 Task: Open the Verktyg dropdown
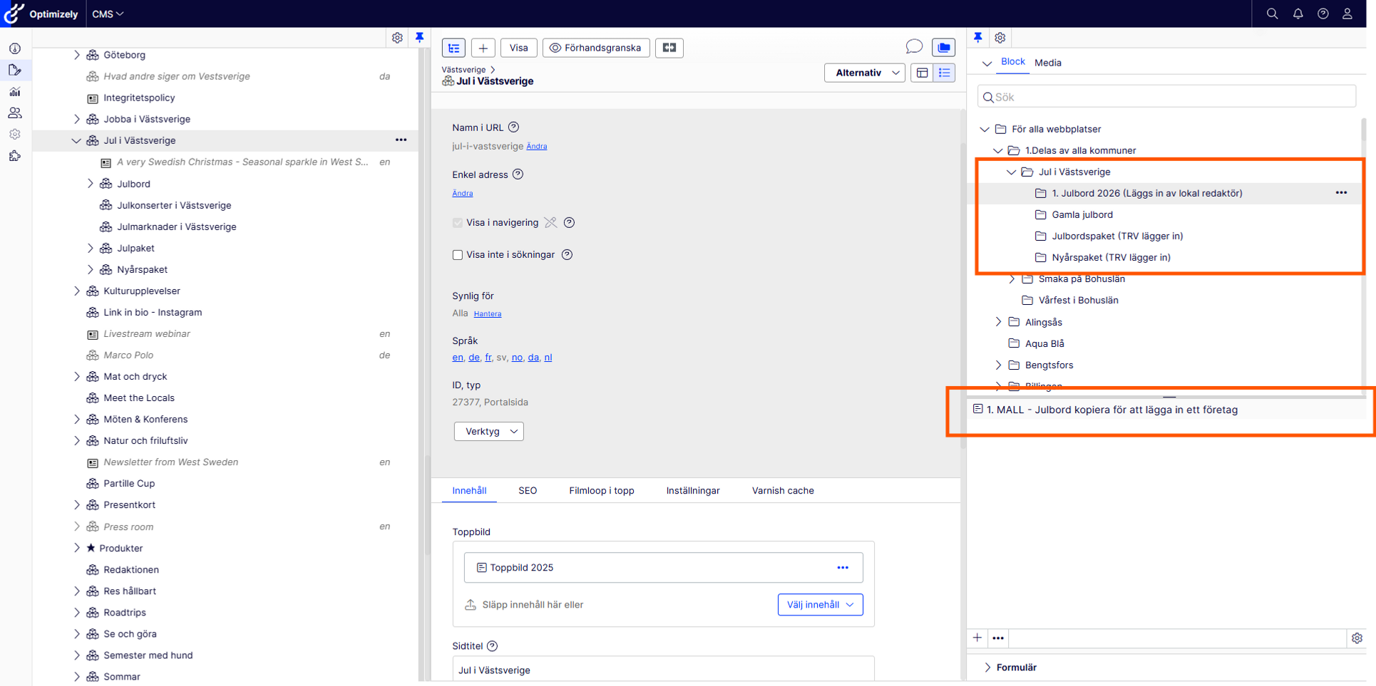[489, 431]
